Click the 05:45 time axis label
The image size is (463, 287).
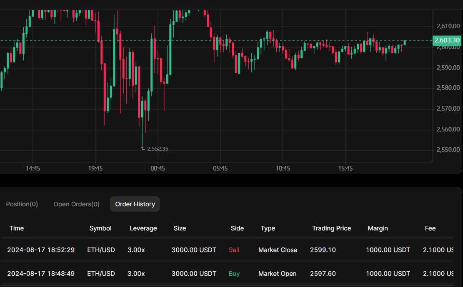tap(220, 168)
